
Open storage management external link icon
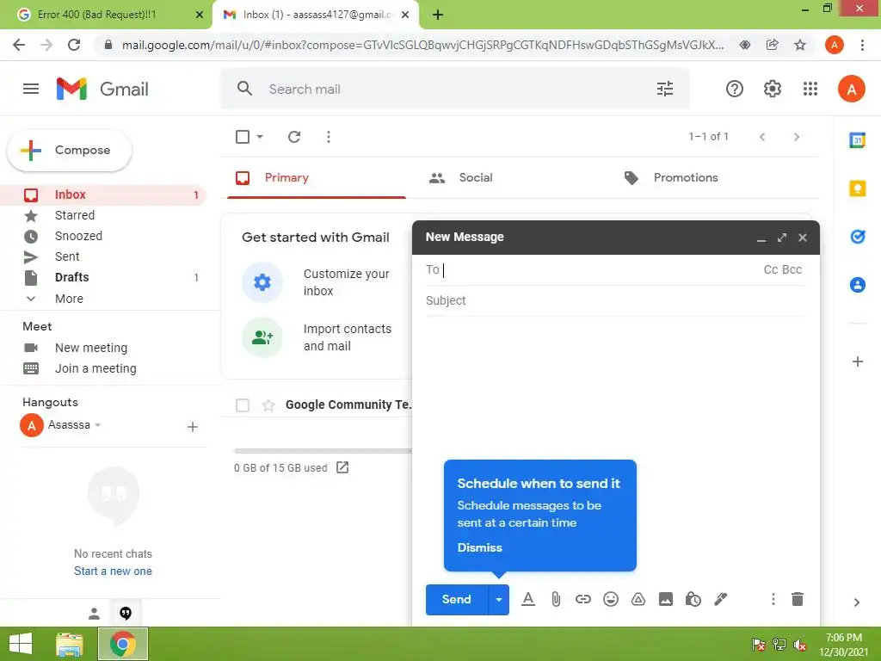click(x=342, y=467)
